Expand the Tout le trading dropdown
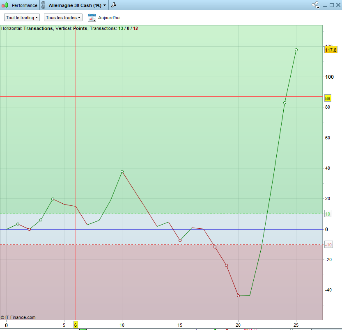Screen dimensions: 342x330 [x=22, y=18]
